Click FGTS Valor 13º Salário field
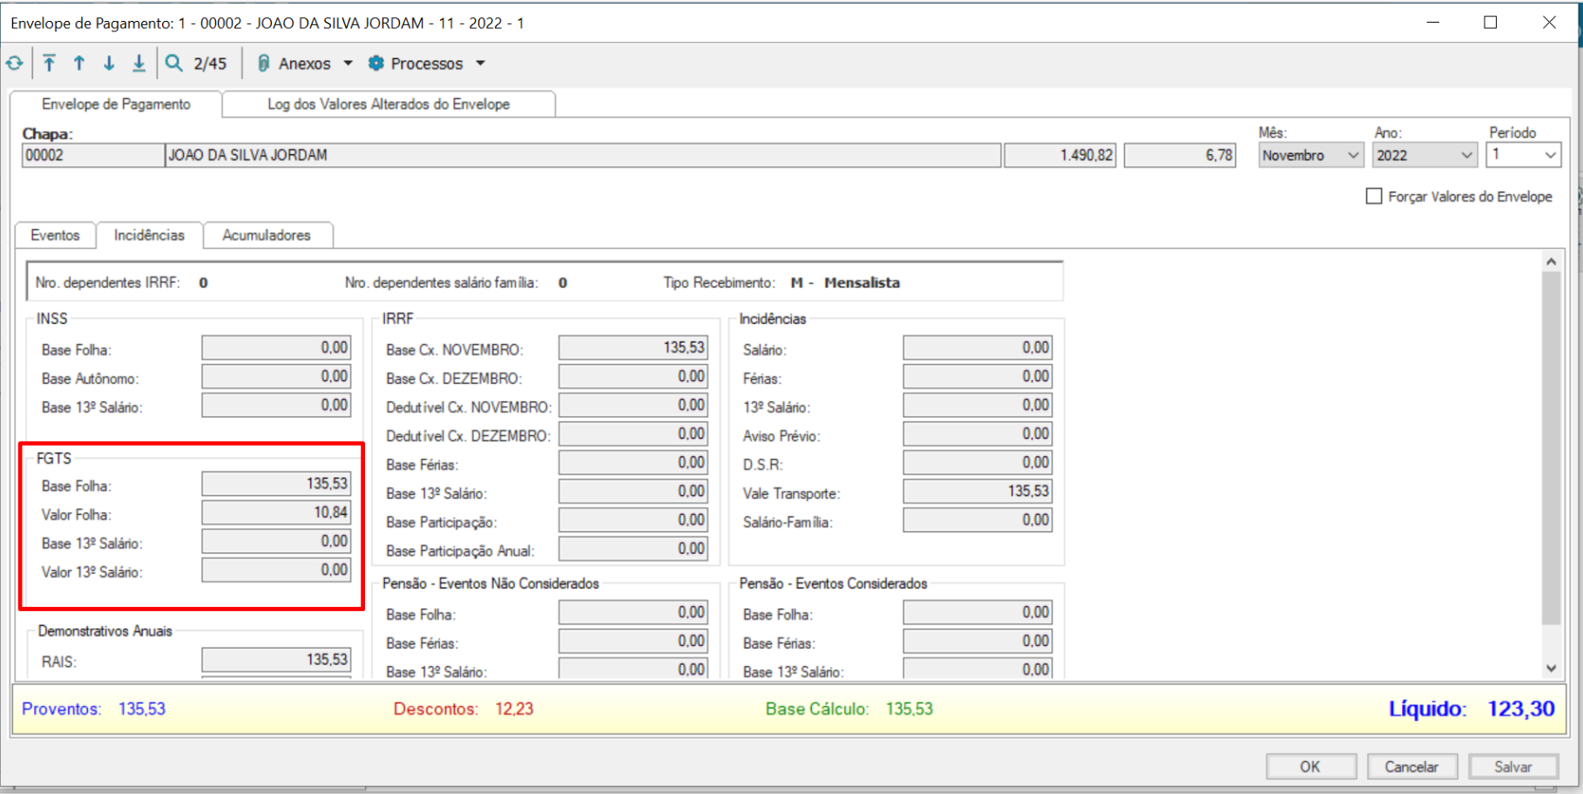The width and height of the screenshot is (1583, 794). click(276, 570)
